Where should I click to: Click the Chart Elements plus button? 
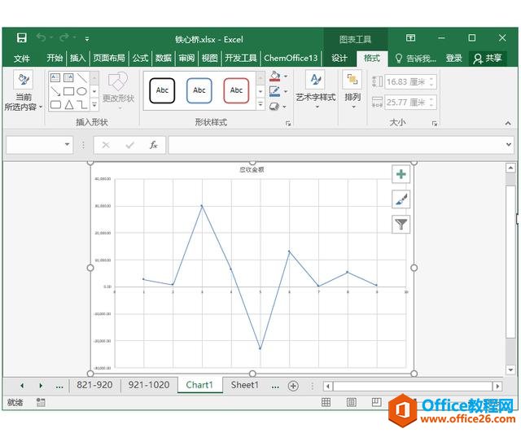click(x=401, y=174)
